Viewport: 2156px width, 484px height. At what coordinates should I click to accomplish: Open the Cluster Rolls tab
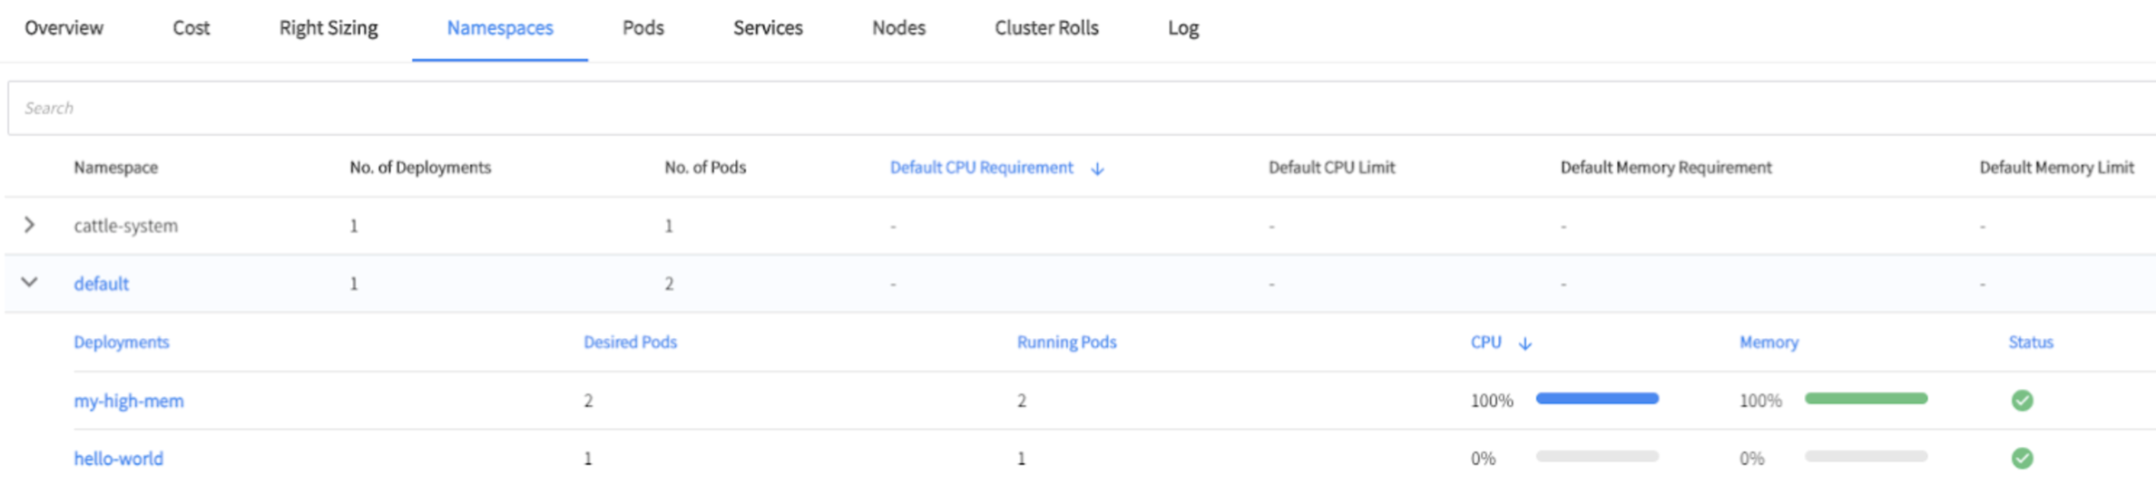point(1046,28)
